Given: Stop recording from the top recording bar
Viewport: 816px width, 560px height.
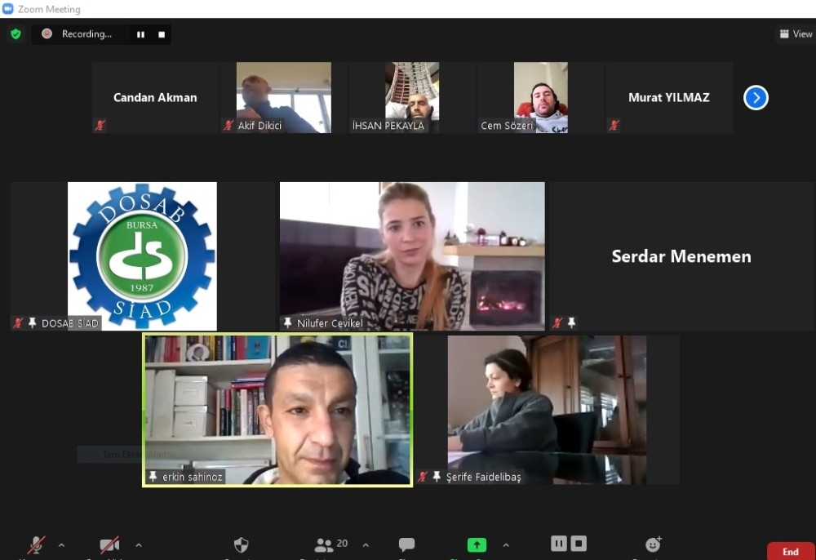Looking at the screenshot, I should coord(162,34).
